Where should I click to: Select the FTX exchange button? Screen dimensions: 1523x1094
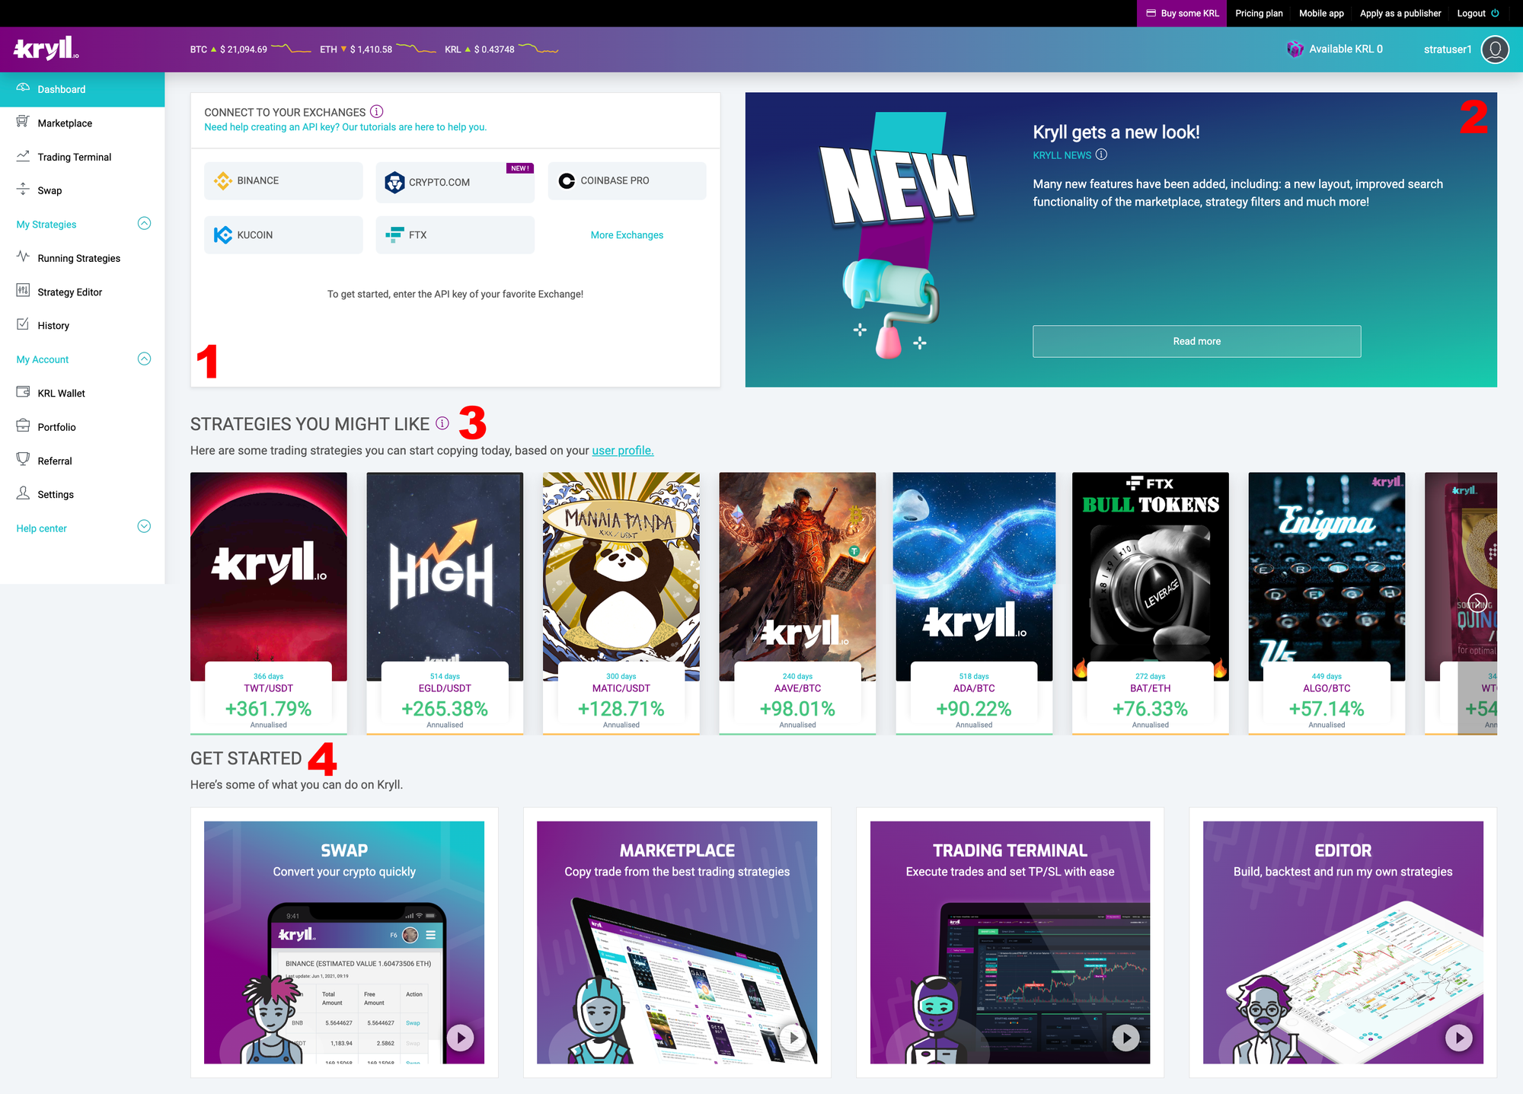455,234
